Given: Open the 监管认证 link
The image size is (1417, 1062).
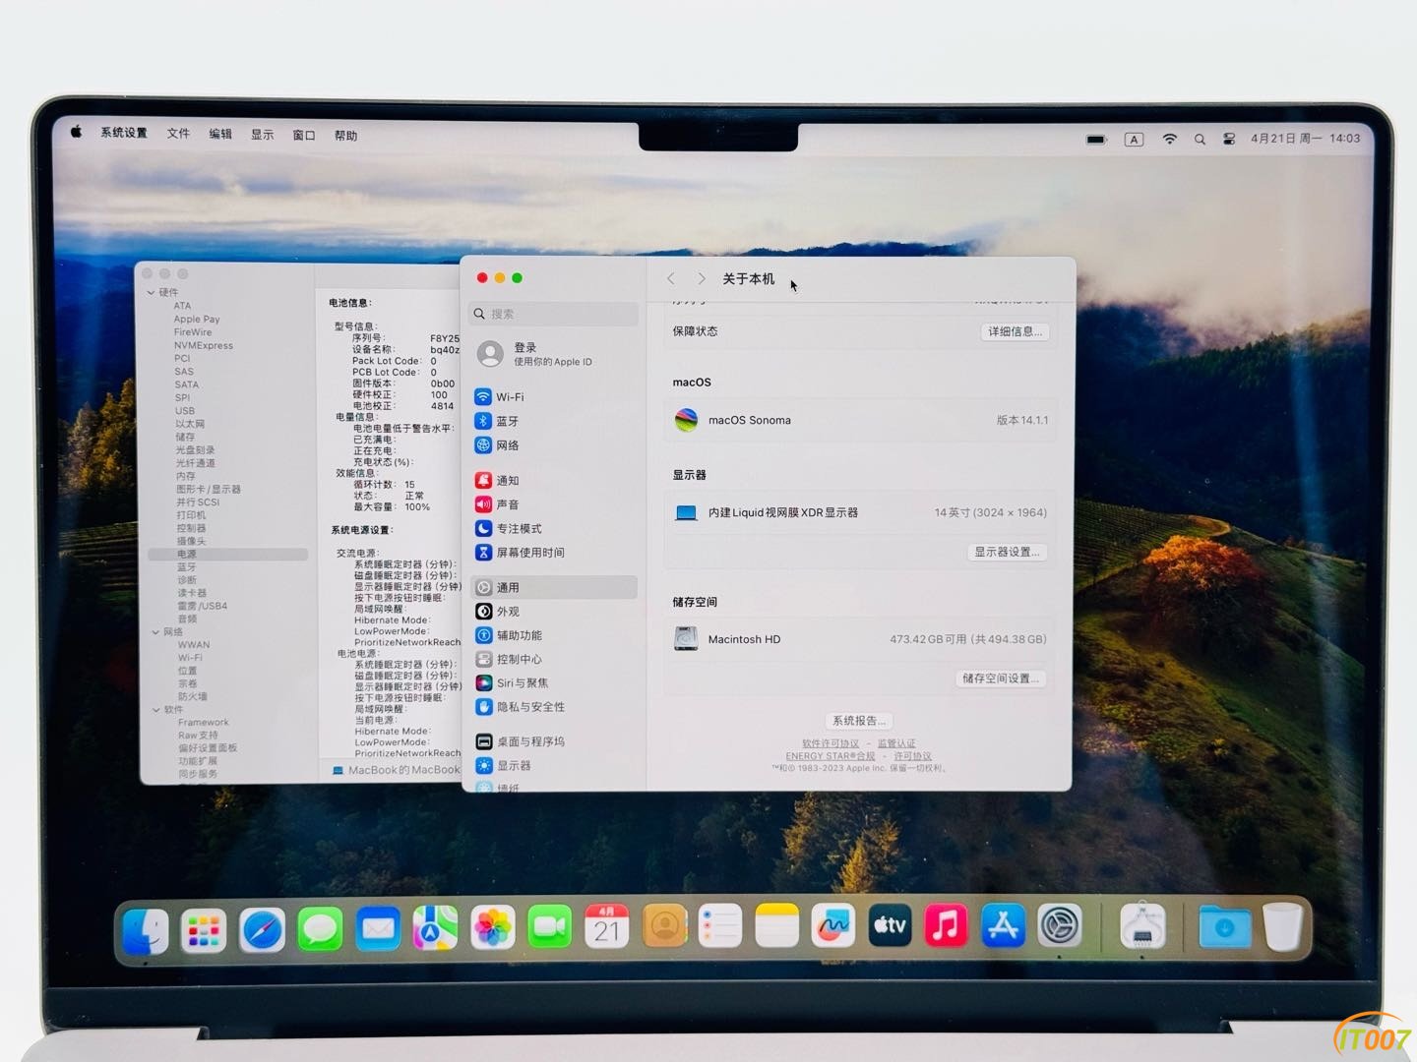Looking at the screenshot, I should [896, 743].
